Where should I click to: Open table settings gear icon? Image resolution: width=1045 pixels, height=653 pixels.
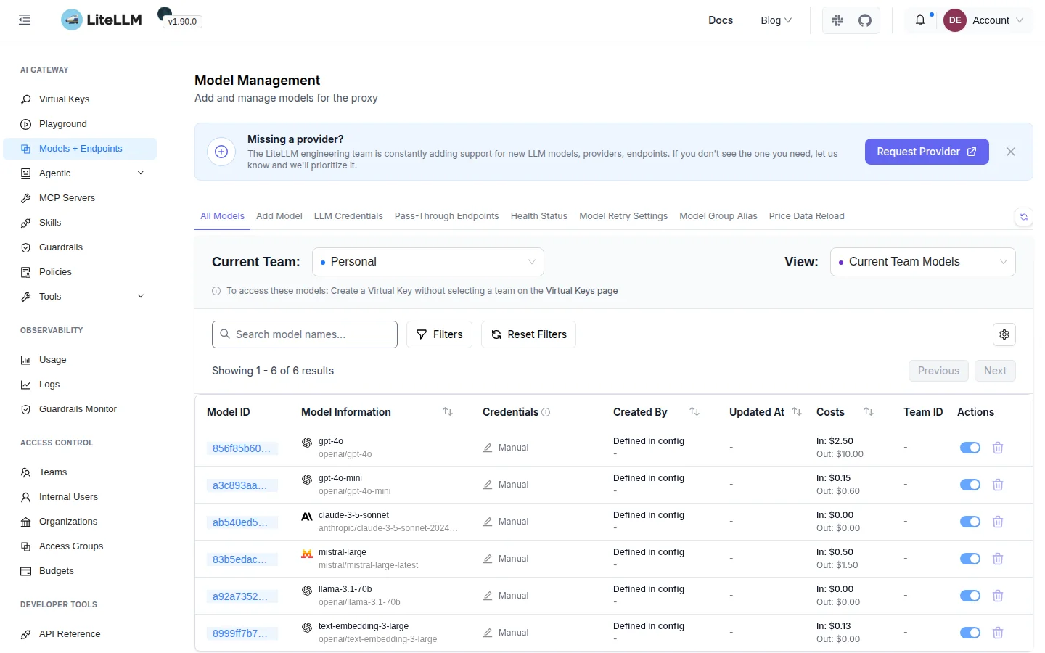click(x=1004, y=334)
